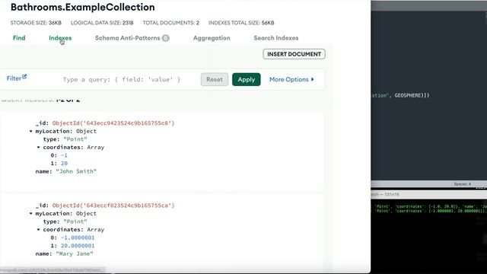The image size is (487, 274).
Task: Focus the query filter input field
Action: tap(122, 79)
